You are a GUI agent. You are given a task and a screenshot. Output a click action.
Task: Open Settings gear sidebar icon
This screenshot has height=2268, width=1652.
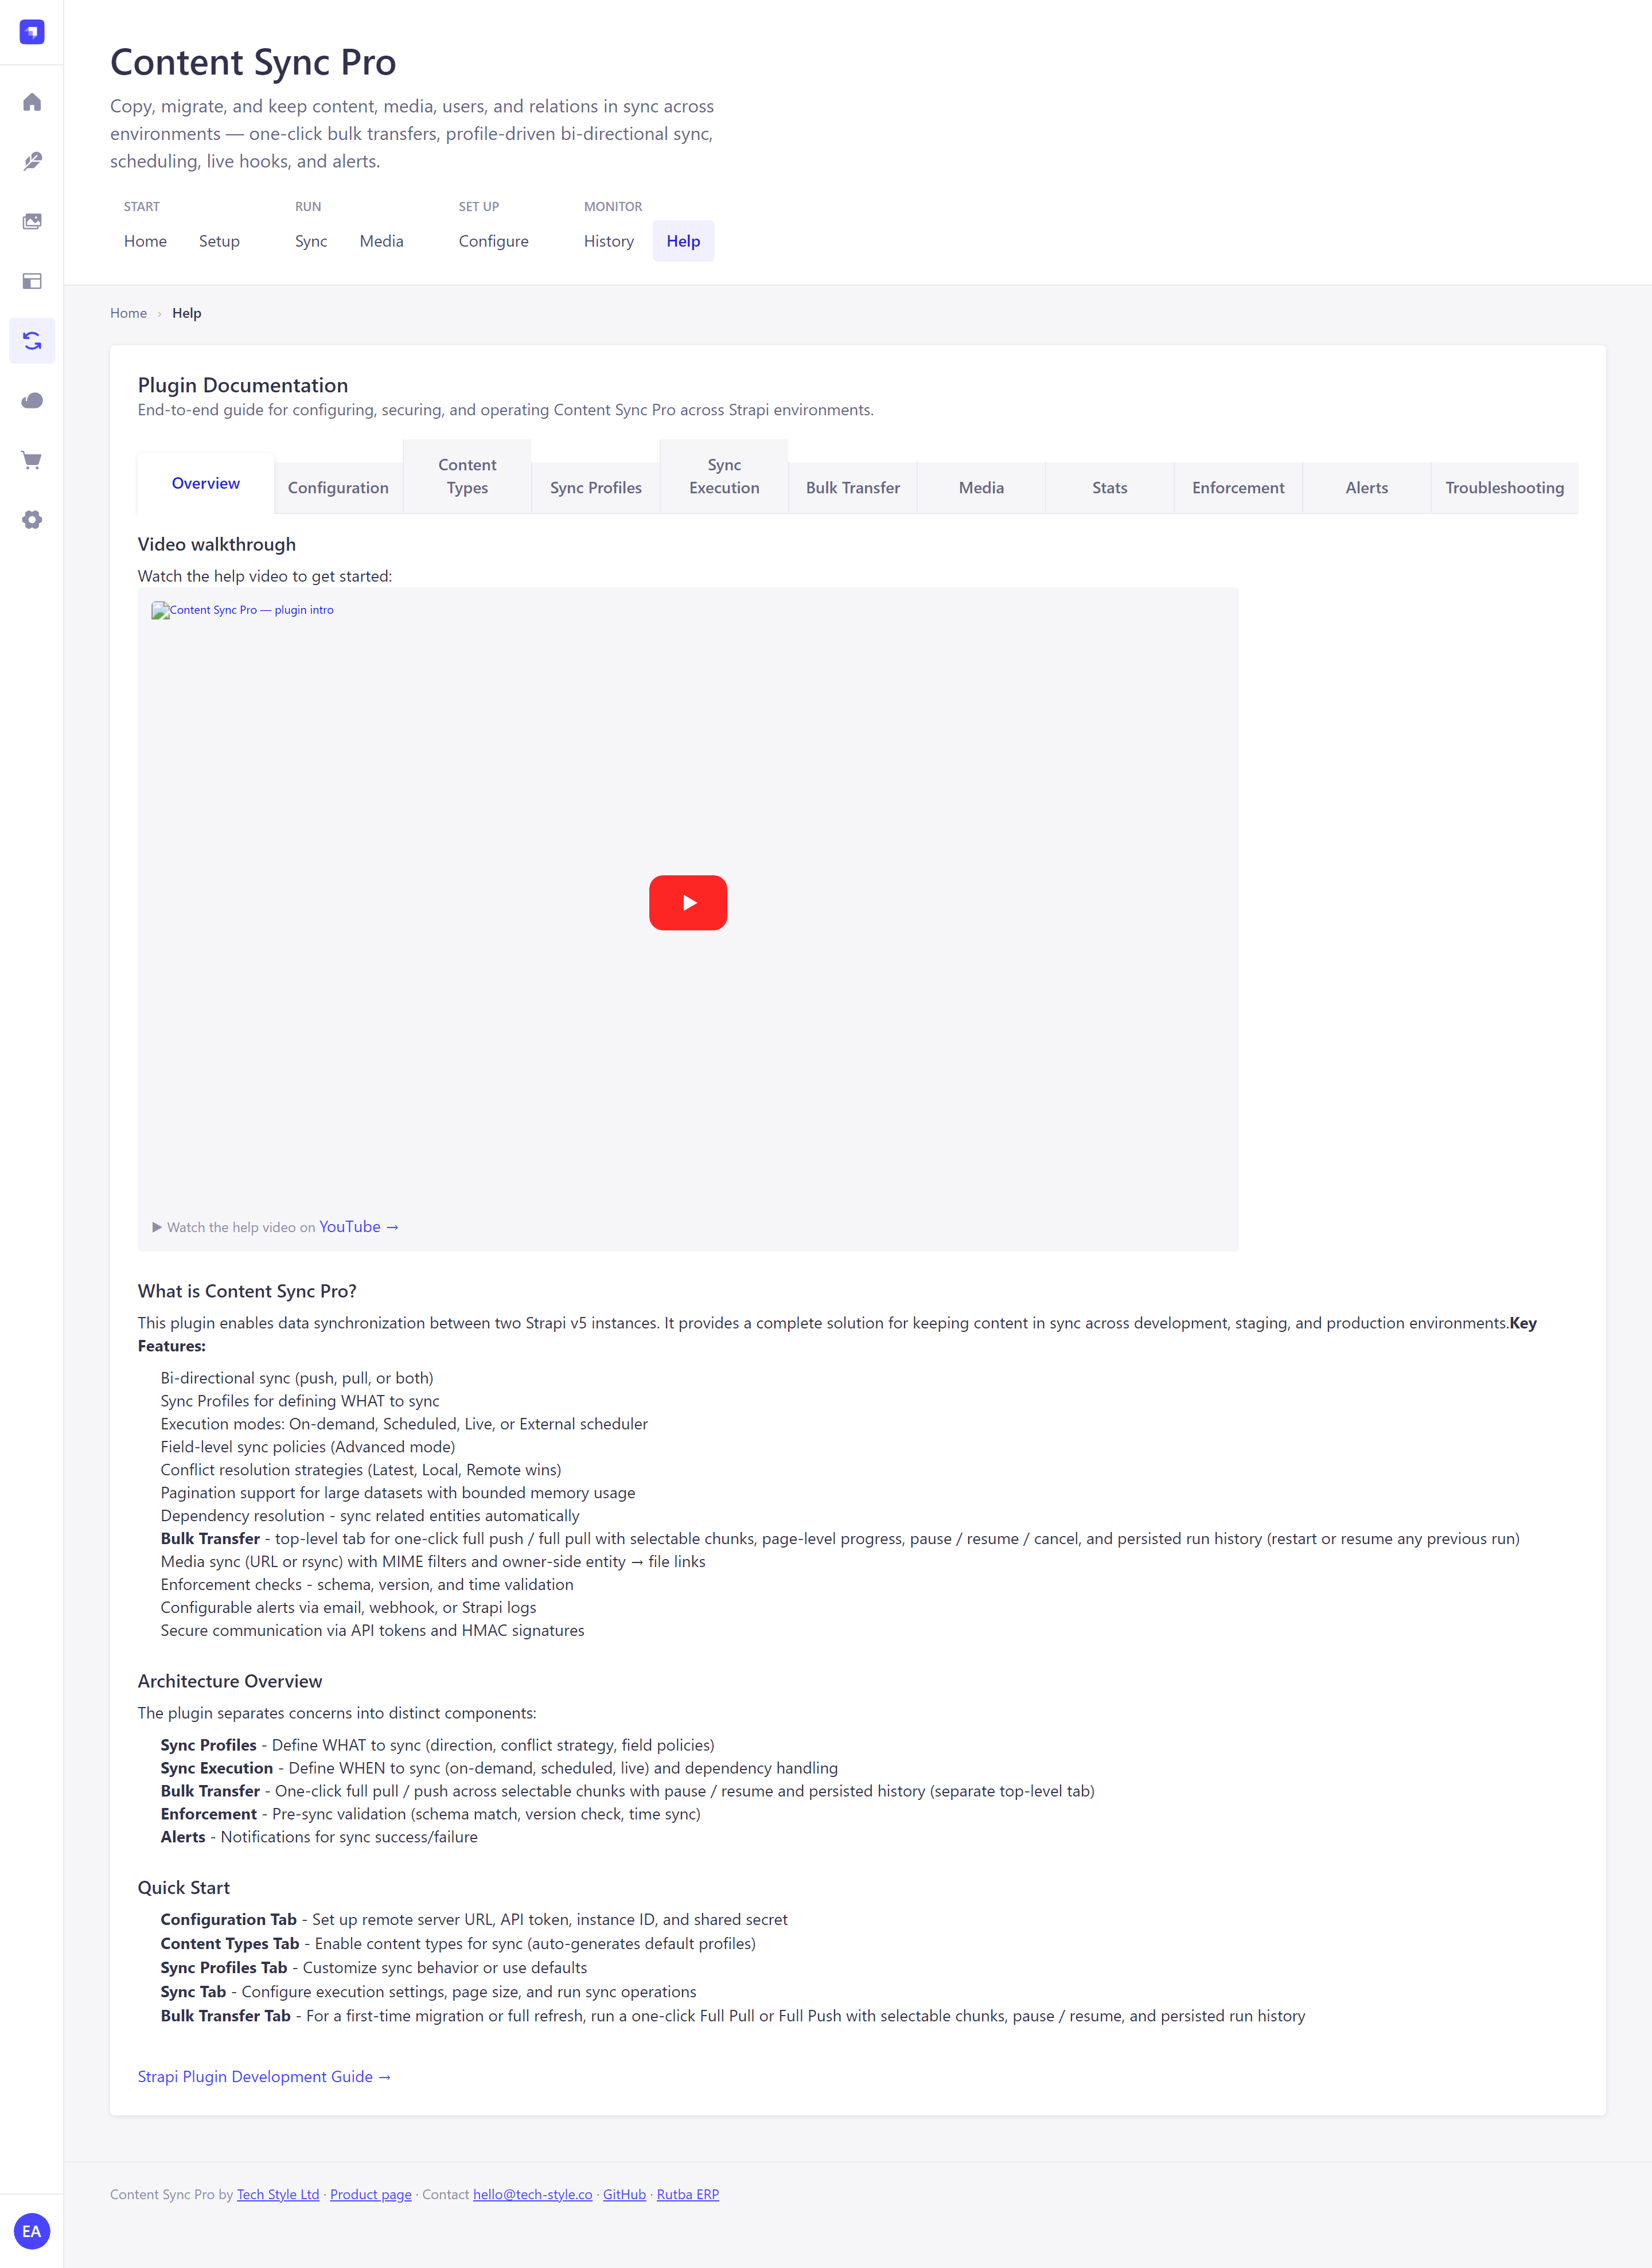coord(32,520)
